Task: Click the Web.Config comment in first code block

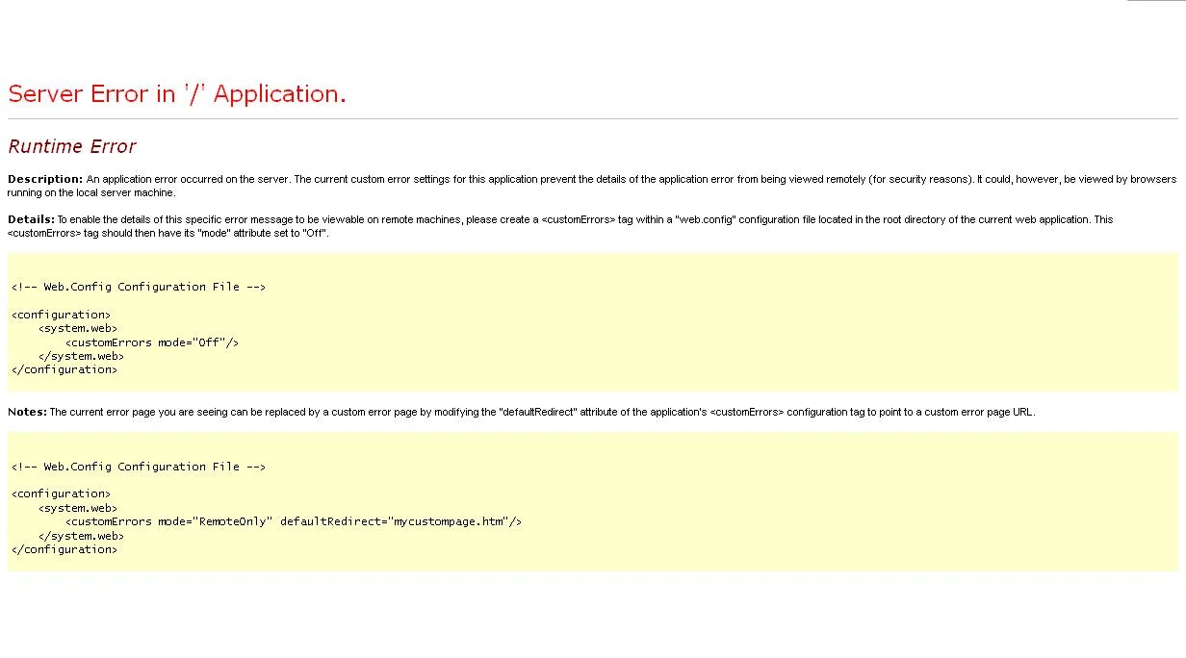Action: pyautogui.click(x=138, y=287)
